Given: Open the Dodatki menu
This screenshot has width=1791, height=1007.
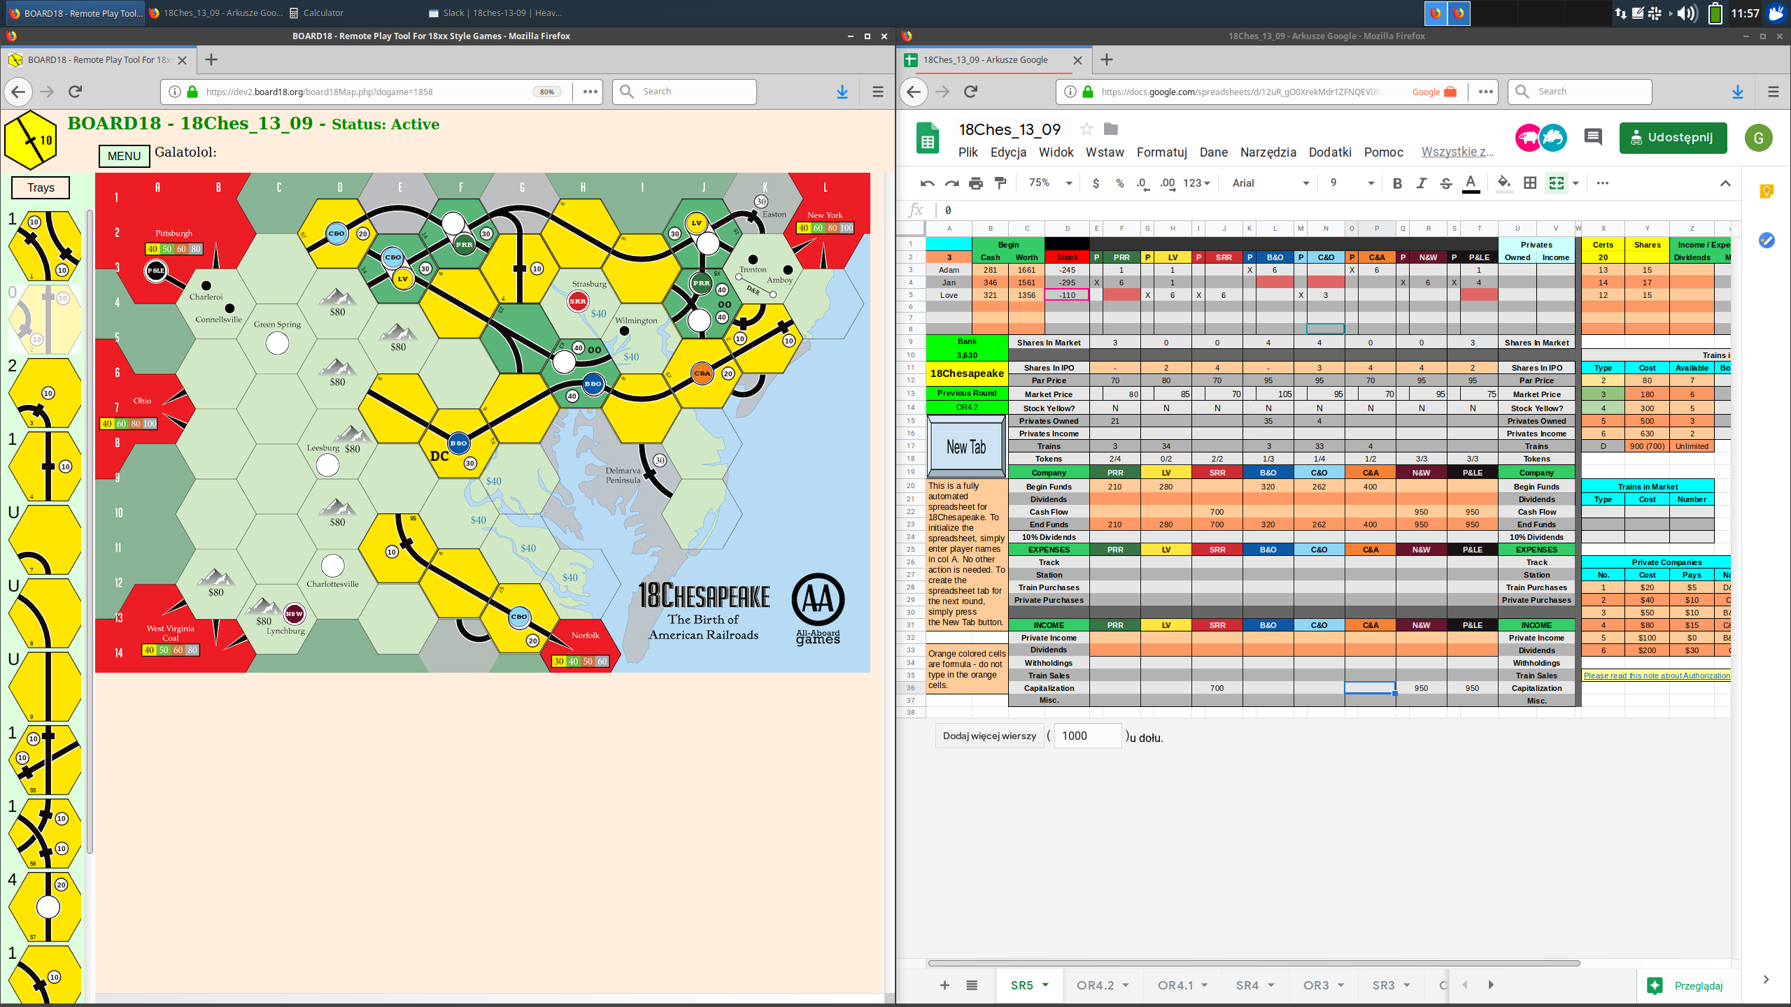Looking at the screenshot, I should pos(1330,152).
